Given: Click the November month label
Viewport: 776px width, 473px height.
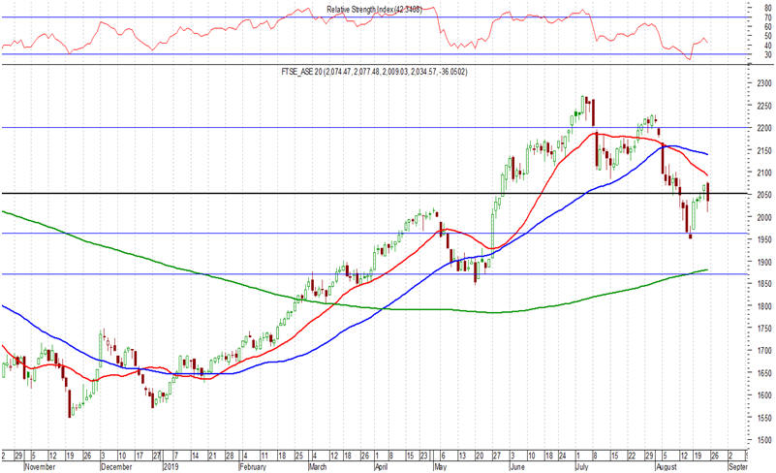Looking at the screenshot, I should coord(40,467).
